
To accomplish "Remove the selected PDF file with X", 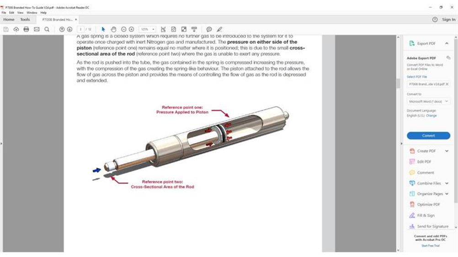I will coord(447,84).
